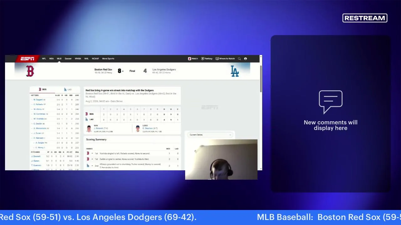Click the RESTREAM logo badge
The image size is (401, 225).
[365, 18]
